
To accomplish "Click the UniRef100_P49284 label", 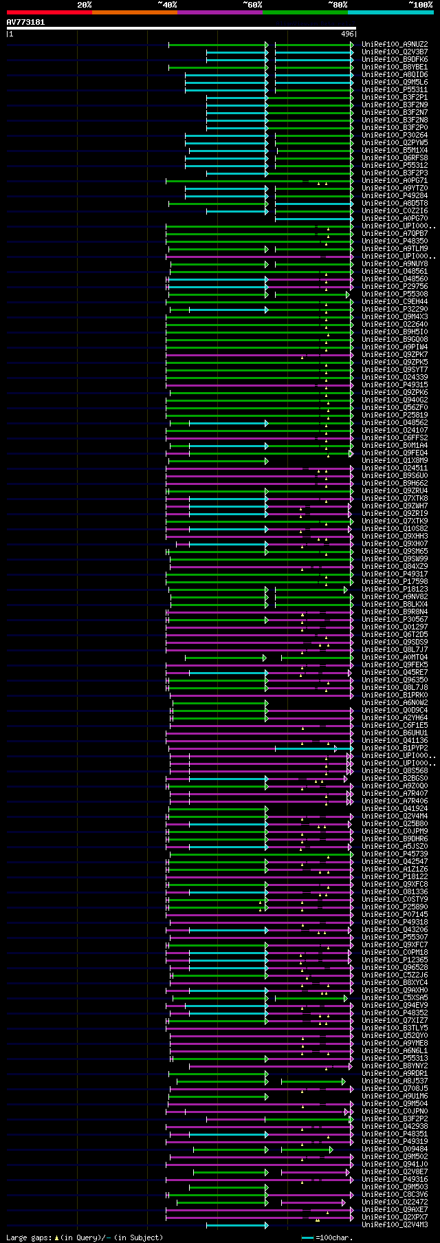I will 395,195.
